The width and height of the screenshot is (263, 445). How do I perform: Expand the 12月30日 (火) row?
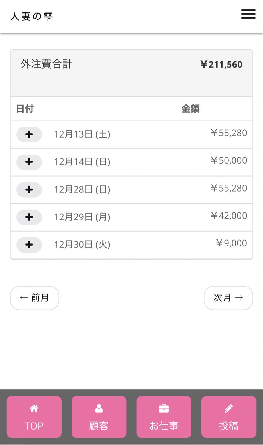pos(29,245)
